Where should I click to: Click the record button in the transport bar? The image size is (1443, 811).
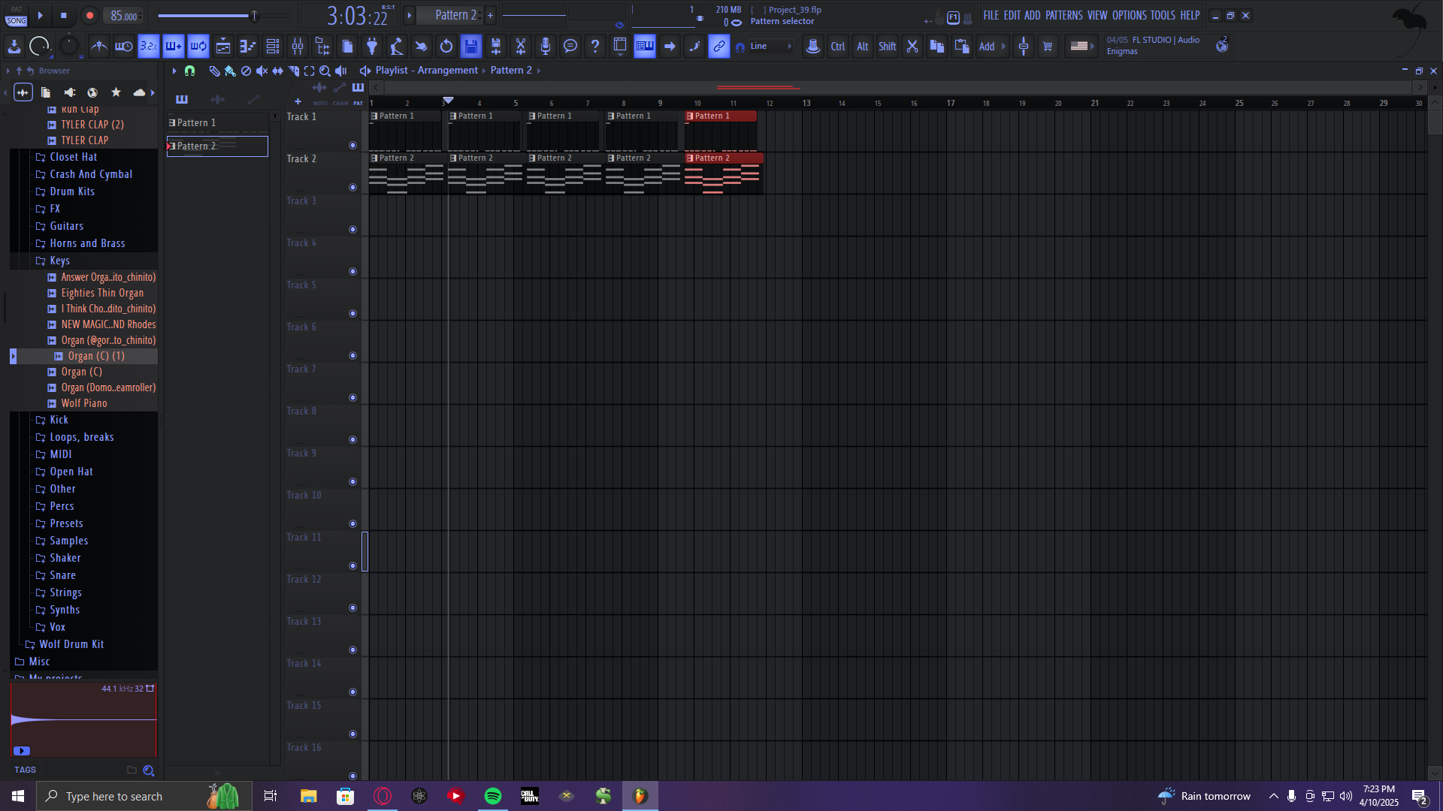point(89,15)
